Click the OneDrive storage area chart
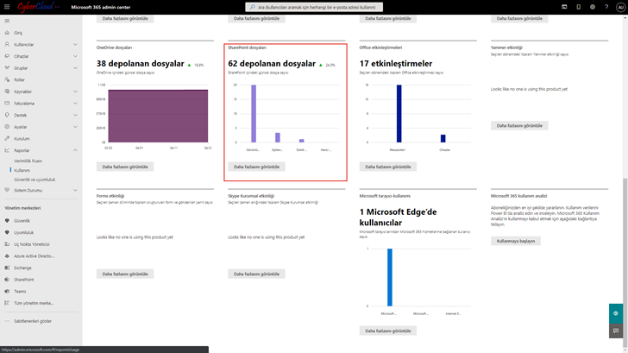This screenshot has width=628, height=353. click(158, 116)
